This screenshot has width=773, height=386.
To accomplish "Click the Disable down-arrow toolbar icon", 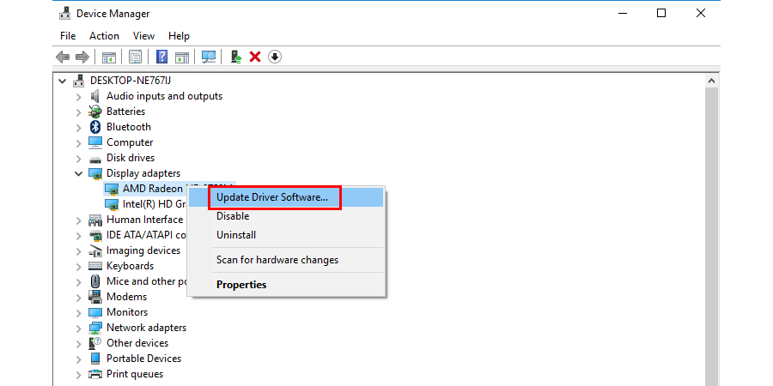I will (275, 57).
